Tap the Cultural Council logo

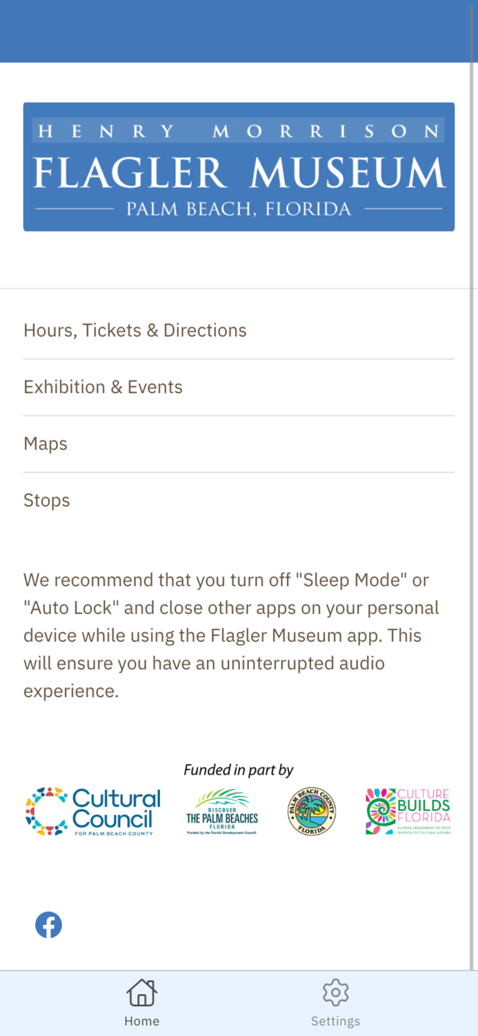pos(92,810)
